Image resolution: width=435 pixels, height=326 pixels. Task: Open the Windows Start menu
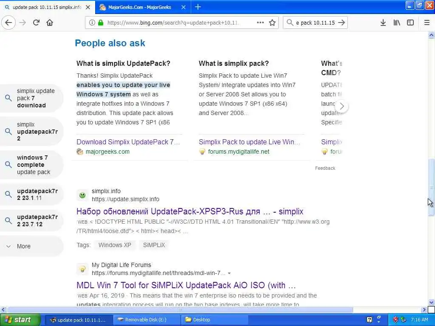(x=20, y=320)
